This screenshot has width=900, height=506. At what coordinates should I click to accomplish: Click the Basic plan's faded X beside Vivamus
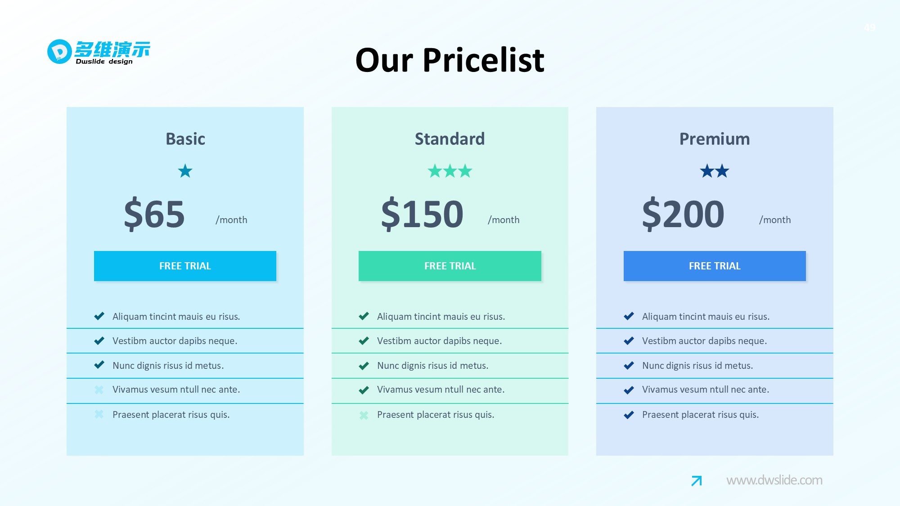tap(99, 390)
